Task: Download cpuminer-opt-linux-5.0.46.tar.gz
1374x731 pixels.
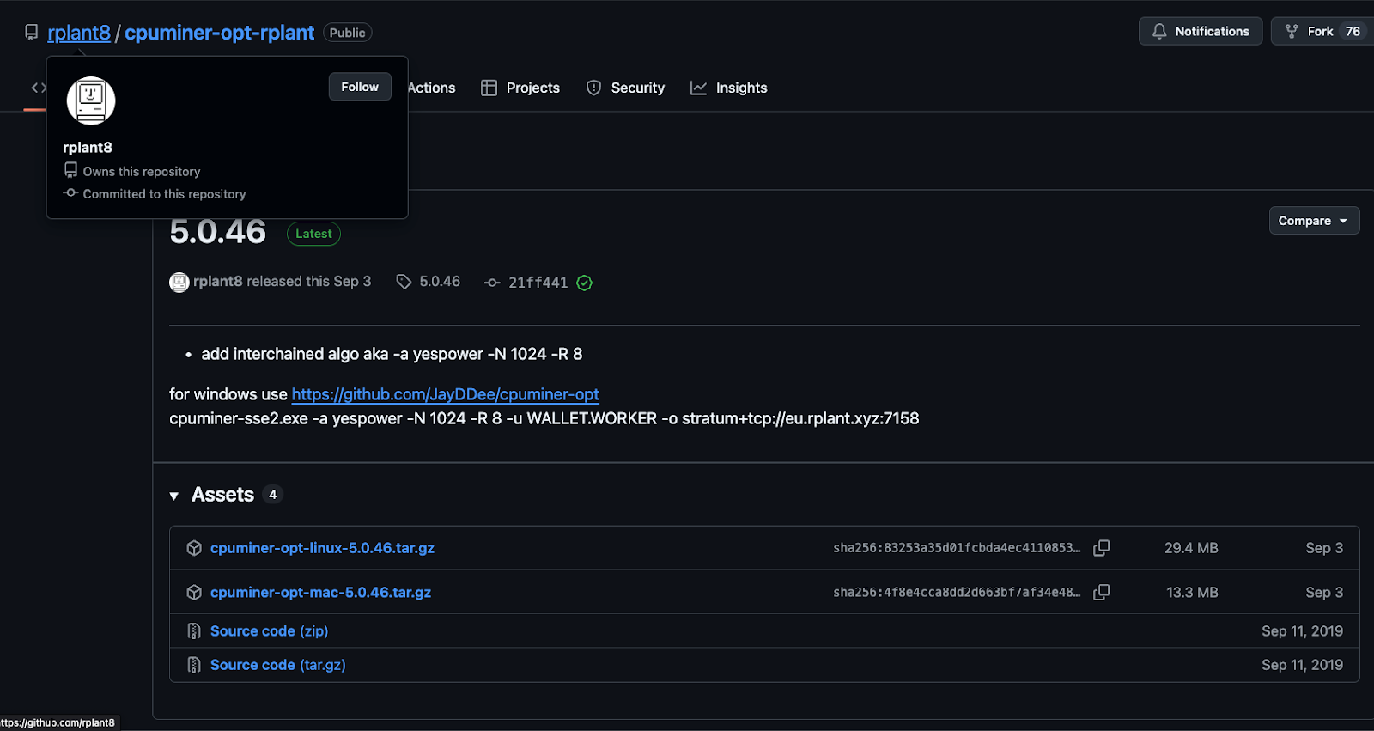Action: pyautogui.click(x=322, y=548)
